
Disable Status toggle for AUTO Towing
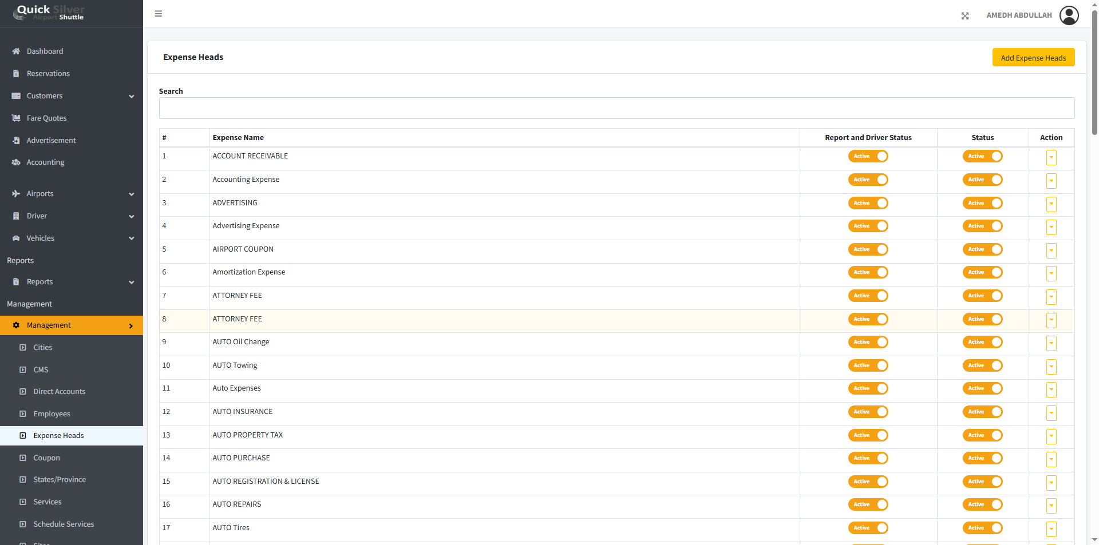[x=982, y=365]
